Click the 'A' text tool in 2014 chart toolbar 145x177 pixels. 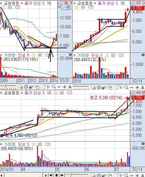pos(142,88)
